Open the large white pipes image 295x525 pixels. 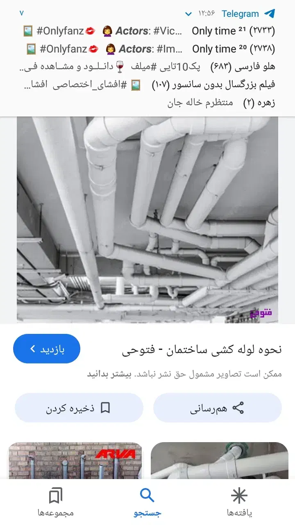(147, 220)
